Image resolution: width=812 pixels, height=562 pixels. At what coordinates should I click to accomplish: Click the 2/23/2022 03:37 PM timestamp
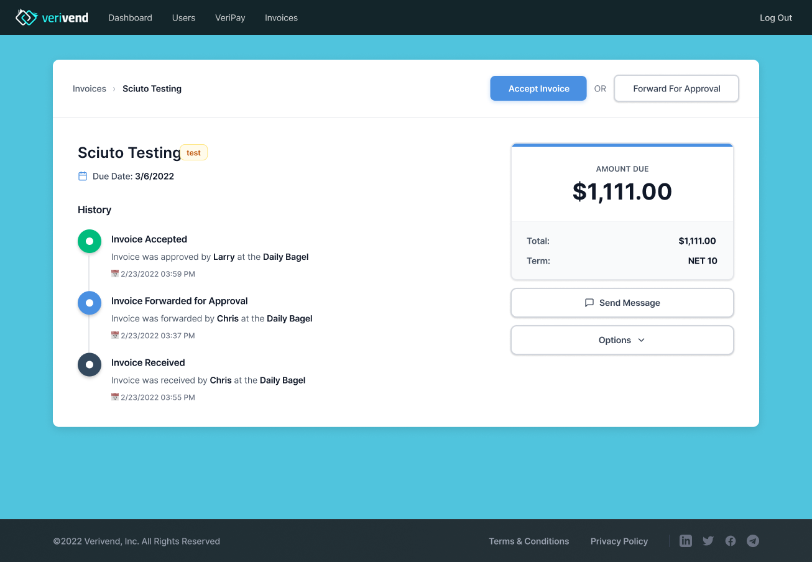tap(158, 335)
